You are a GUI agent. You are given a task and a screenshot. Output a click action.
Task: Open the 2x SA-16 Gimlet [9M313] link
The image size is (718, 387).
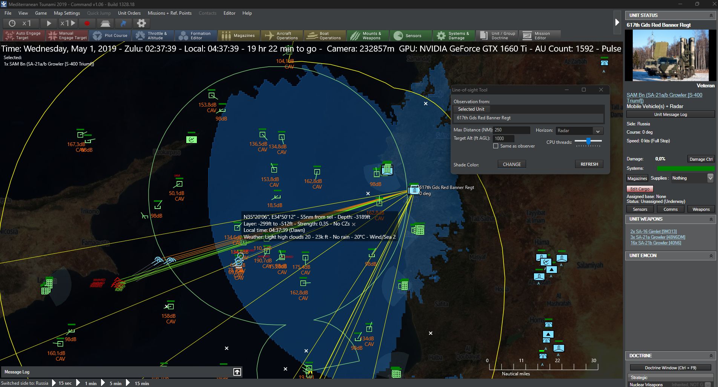tap(654, 232)
